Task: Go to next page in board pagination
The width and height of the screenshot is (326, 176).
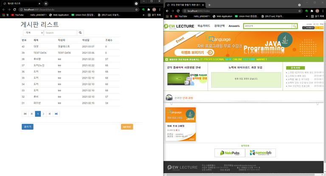Action: tap(50, 114)
